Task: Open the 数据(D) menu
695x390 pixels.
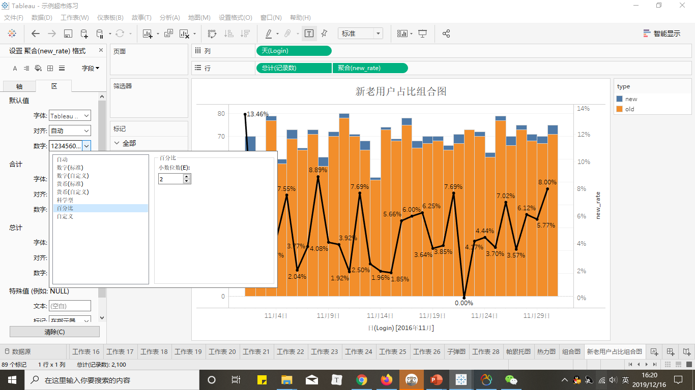Action: (42, 17)
